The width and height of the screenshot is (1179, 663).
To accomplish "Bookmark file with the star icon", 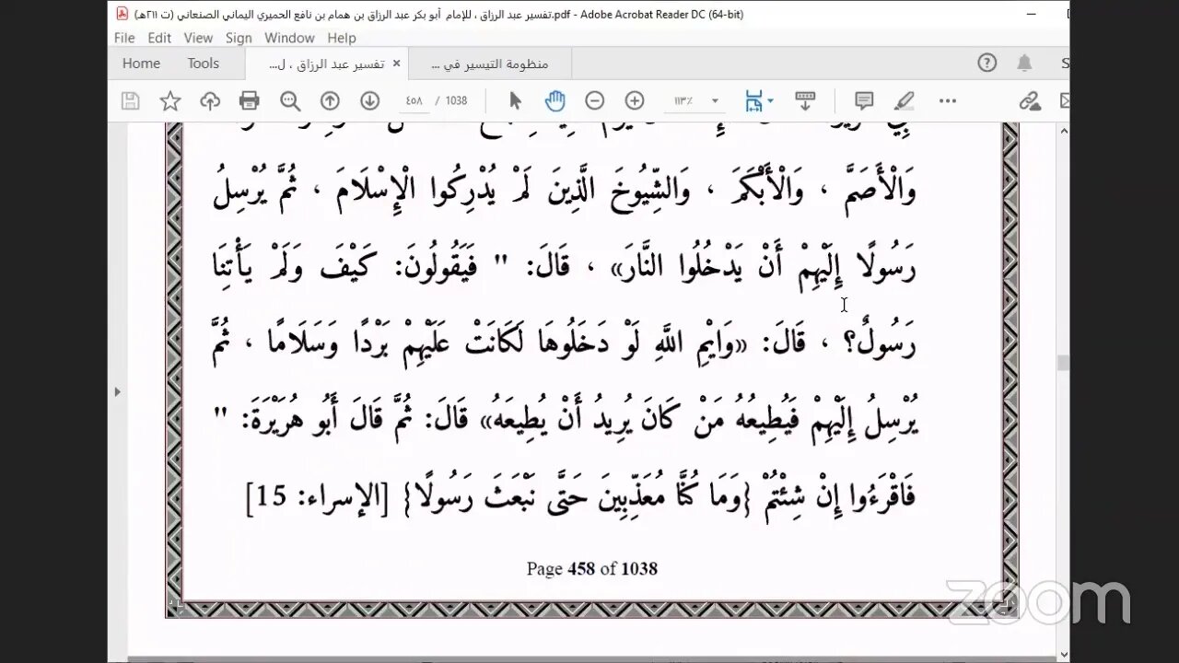I will (x=170, y=101).
